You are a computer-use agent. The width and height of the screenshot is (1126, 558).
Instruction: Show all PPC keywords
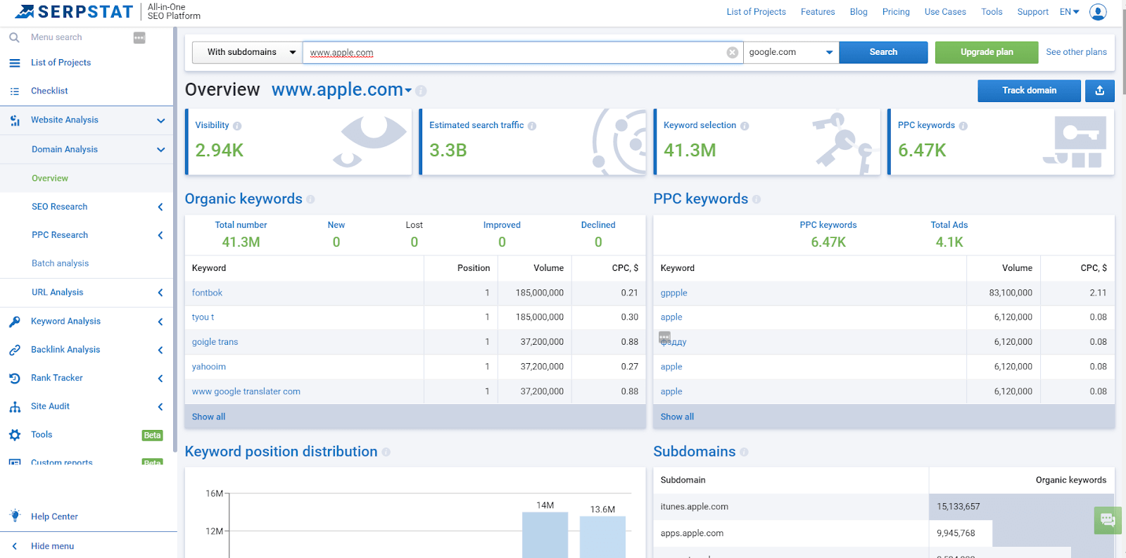[x=677, y=417]
